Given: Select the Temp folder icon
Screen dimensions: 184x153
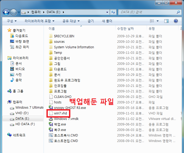Looking at the screenshot, I should [x=51, y=52].
